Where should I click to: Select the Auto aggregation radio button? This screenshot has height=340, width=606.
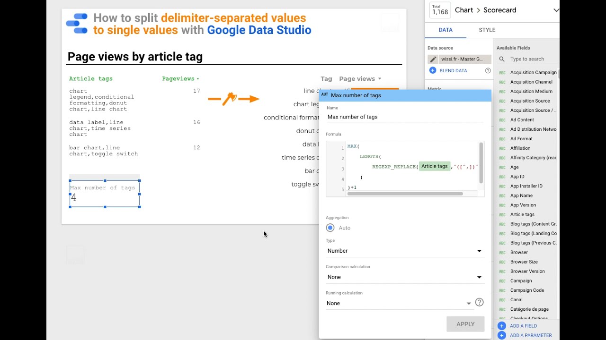(330, 228)
